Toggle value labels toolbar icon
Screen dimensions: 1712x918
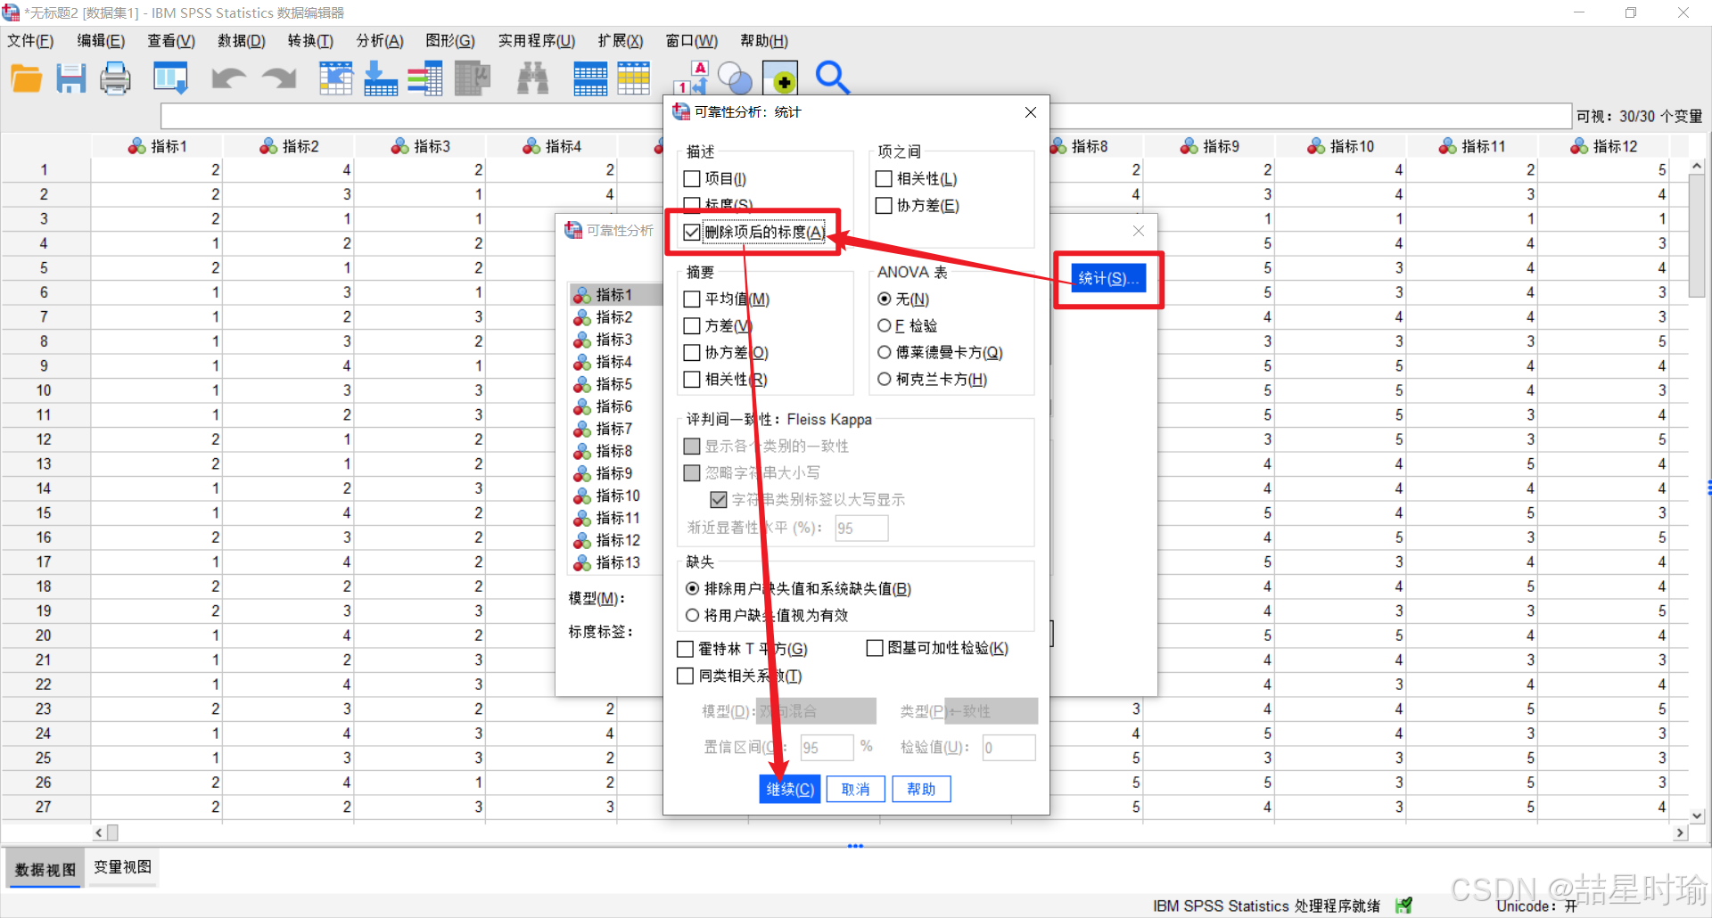pos(692,78)
